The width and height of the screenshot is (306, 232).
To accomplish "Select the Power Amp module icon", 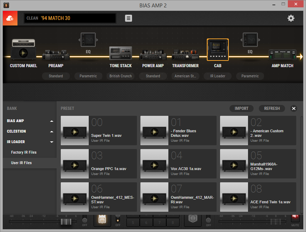I will pos(153,55).
